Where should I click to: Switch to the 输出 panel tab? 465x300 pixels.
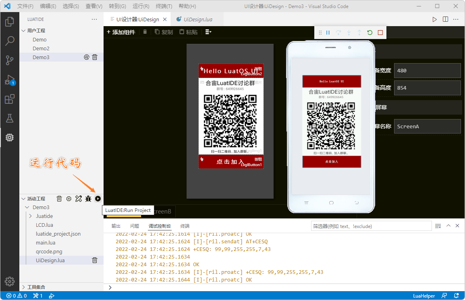(116, 226)
